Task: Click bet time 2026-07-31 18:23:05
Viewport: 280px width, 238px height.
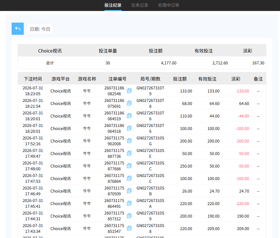Action: click(33, 91)
